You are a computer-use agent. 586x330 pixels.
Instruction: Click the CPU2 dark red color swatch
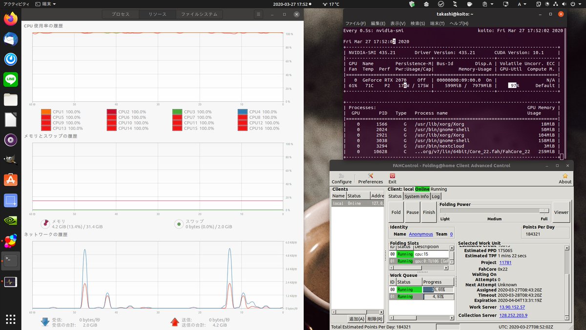point(111,112)
